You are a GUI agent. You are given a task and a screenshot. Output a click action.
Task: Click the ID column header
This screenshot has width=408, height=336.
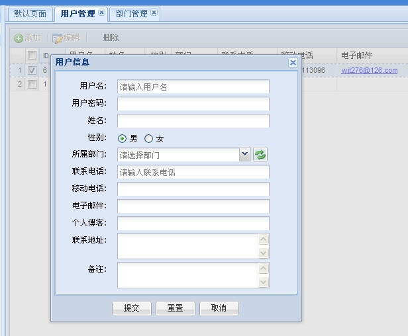pyautogui.click(x=46, y=56)
